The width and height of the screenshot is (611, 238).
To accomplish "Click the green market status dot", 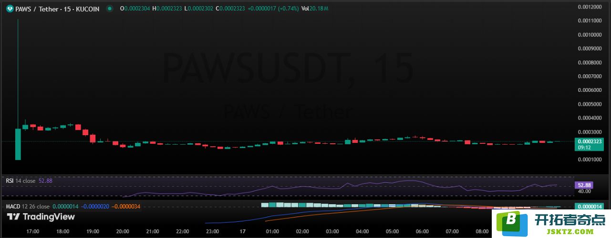I will coord(111,9).
